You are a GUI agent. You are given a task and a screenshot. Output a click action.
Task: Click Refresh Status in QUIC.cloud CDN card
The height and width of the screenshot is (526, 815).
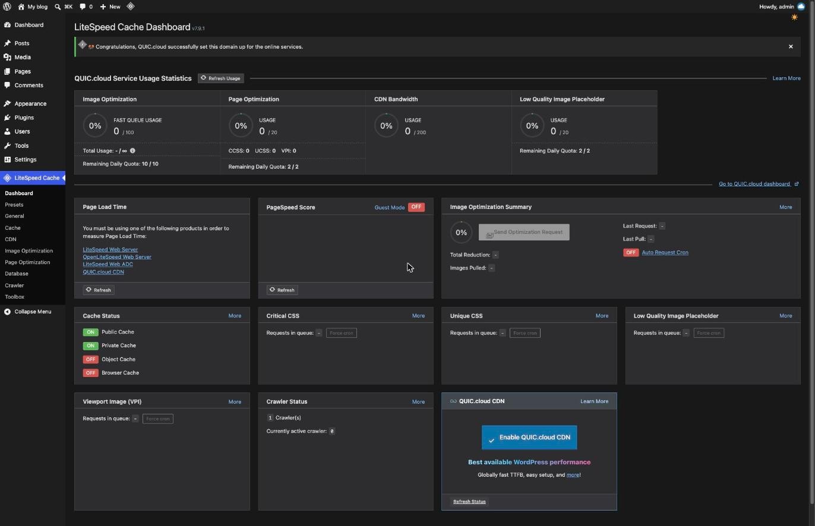click(x=469, y=502)
